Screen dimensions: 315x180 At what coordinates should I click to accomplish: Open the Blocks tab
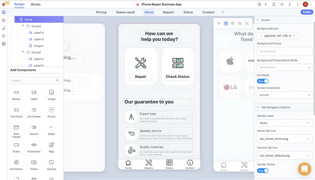[x=35, y=4]
